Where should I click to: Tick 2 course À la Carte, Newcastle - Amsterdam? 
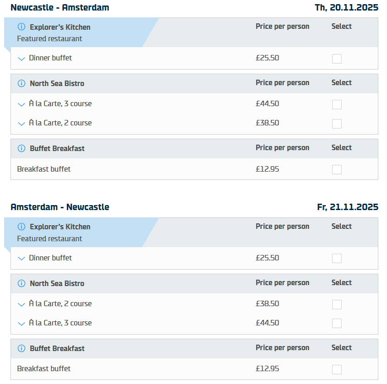[x=337, y=124]
